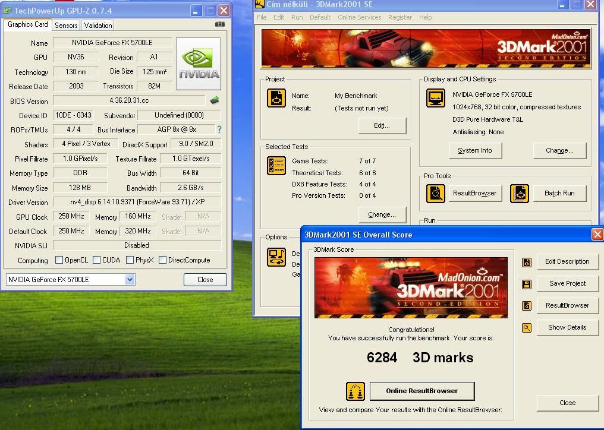This screenshot has width=604, height=430.
Task: Switch to the Graphics Card tab
Action: pos(27,24)
